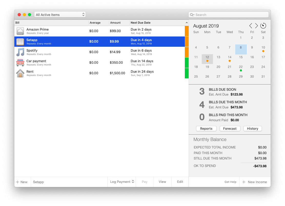Screen dimensions: 285x206
Task: Select the Car payment bill name
Action: (36, 61)
